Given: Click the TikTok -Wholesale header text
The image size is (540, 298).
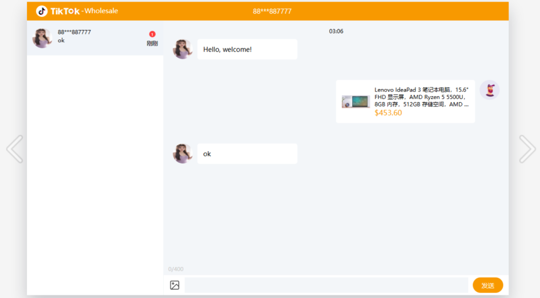Looking at the screenshot, I should pos(84,11).
